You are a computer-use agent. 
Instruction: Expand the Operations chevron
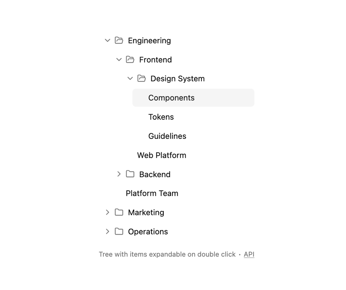107,231
